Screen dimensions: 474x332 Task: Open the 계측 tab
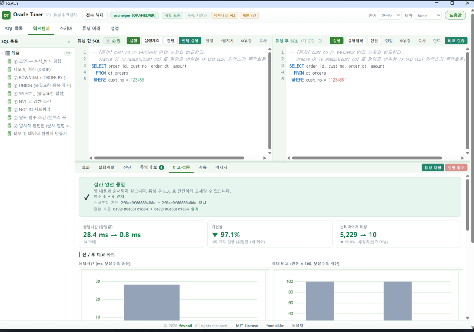coord(203,167)
